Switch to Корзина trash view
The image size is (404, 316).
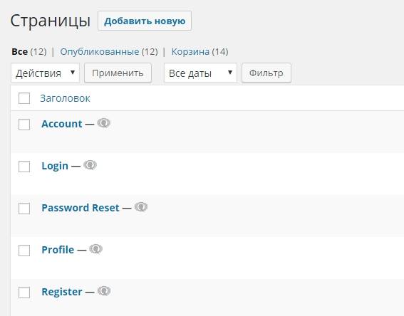click(190, 52)
